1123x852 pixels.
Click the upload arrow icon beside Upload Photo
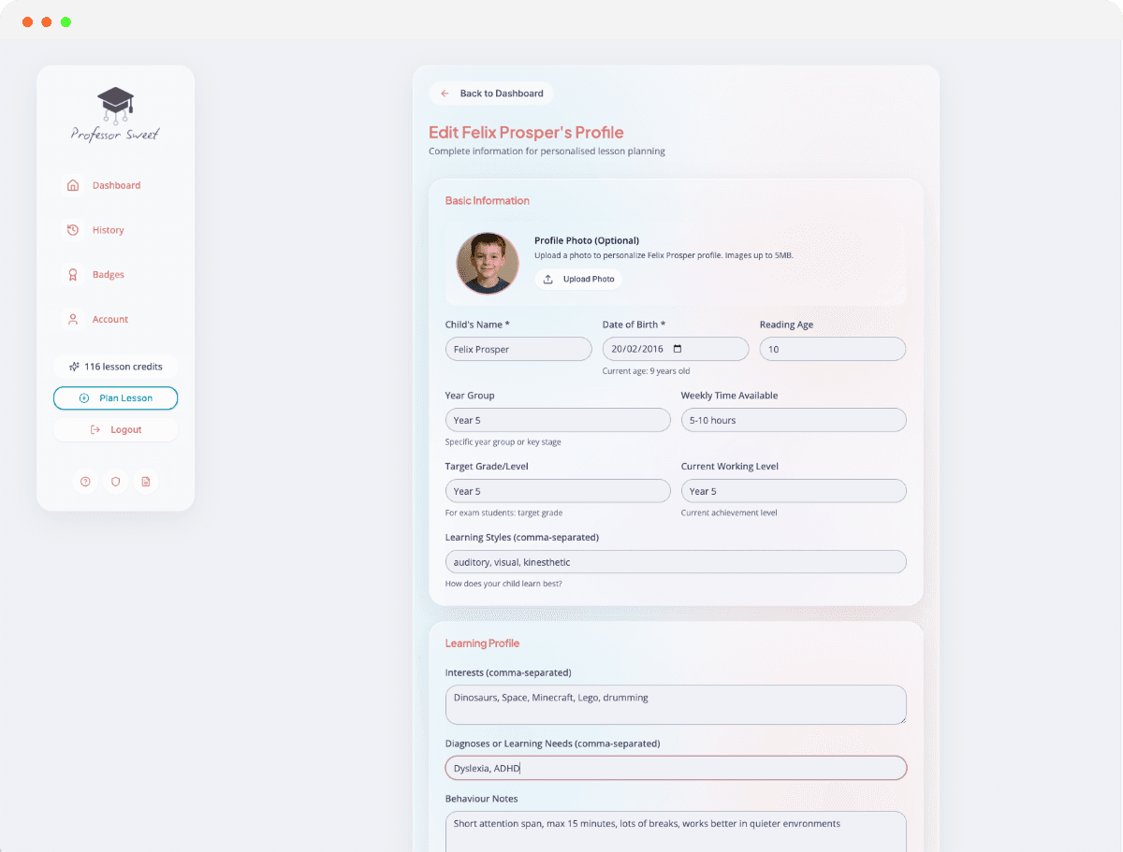(x=548, y=279)
